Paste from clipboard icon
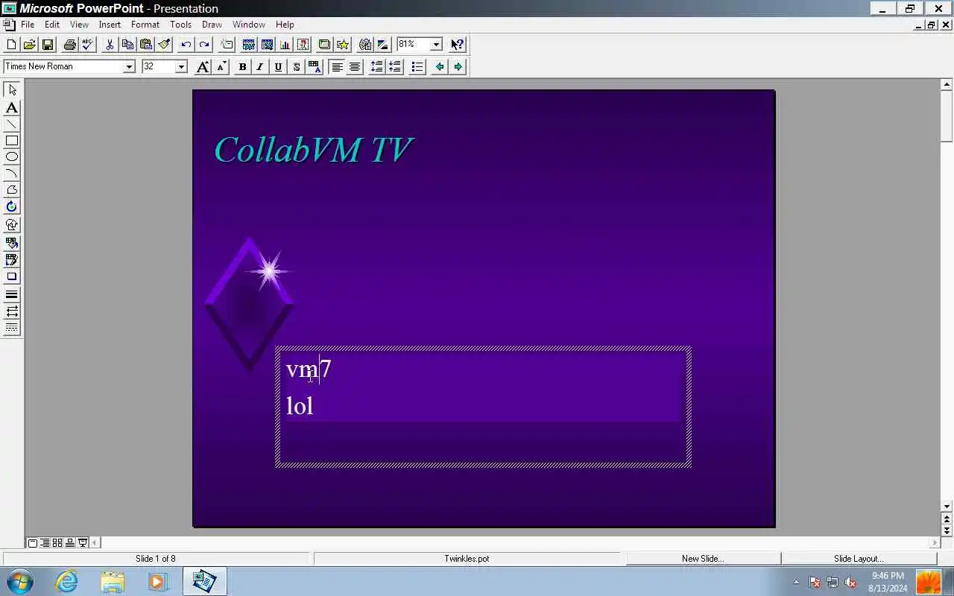The height and width of the screenshot is (596, 954). click(x=146, y=45)
